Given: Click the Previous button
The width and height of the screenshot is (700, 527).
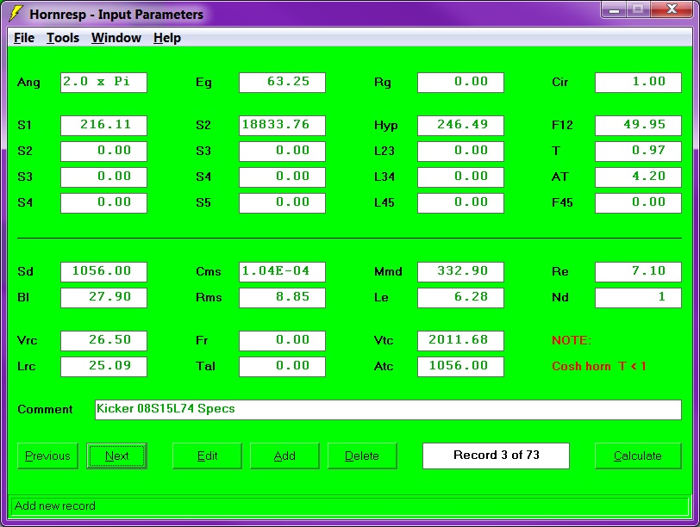Looking at the screenshot, I should pos(47,456).
